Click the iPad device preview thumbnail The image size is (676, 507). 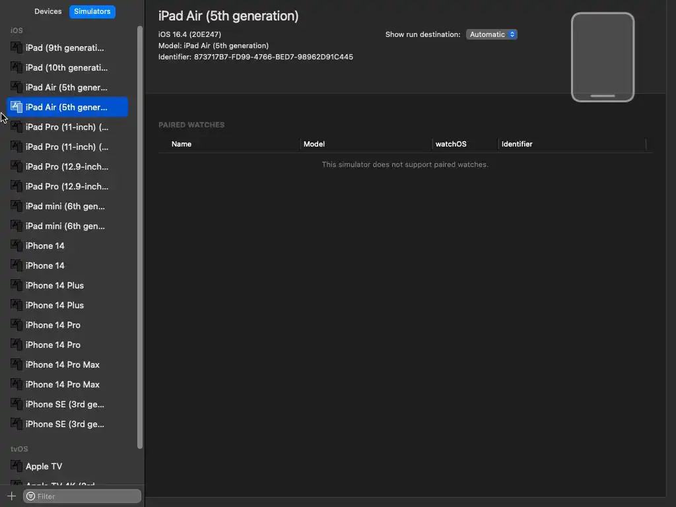pos(603,57)
